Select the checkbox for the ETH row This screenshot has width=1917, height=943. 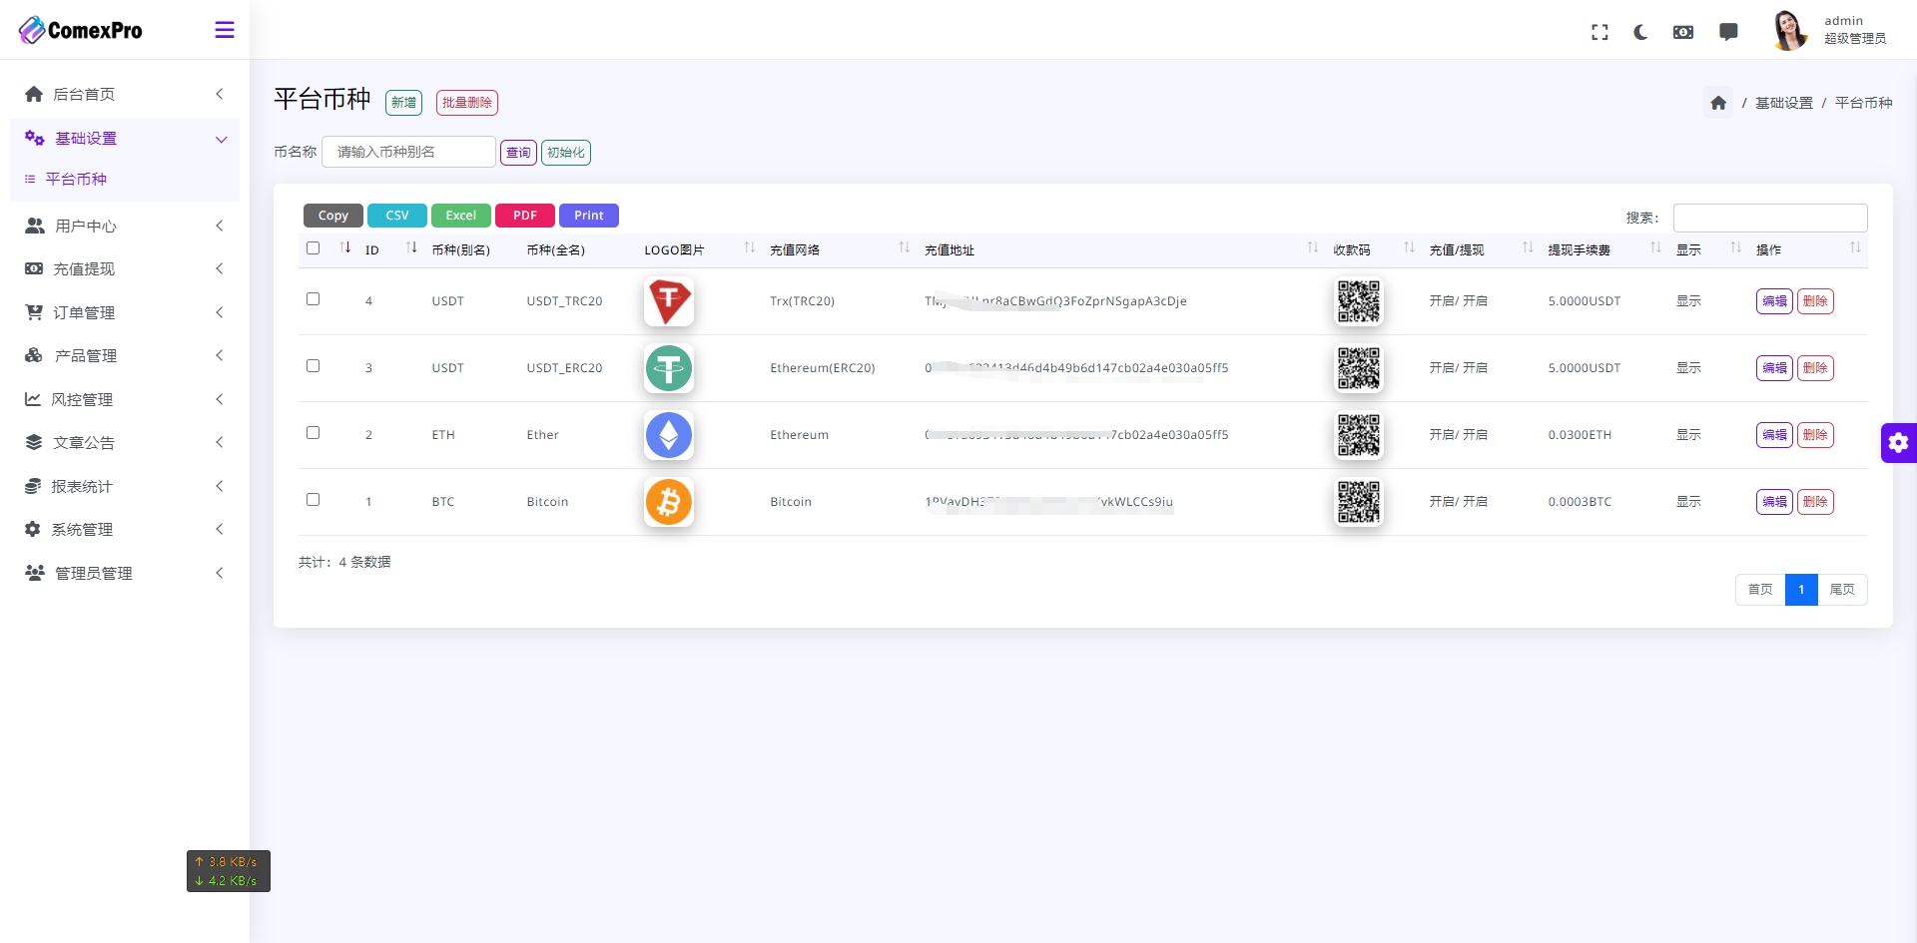click(314, 433)
